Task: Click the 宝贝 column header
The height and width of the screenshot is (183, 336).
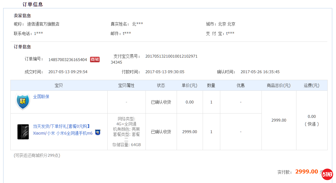Action: tap(59, 85)
